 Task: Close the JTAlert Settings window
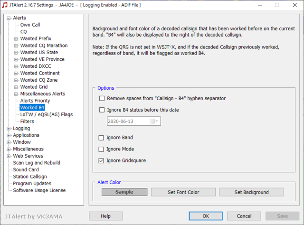294,5
